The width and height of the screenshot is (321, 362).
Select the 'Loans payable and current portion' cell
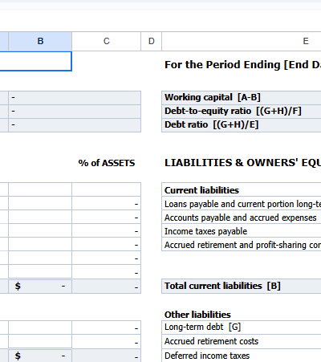242,204
